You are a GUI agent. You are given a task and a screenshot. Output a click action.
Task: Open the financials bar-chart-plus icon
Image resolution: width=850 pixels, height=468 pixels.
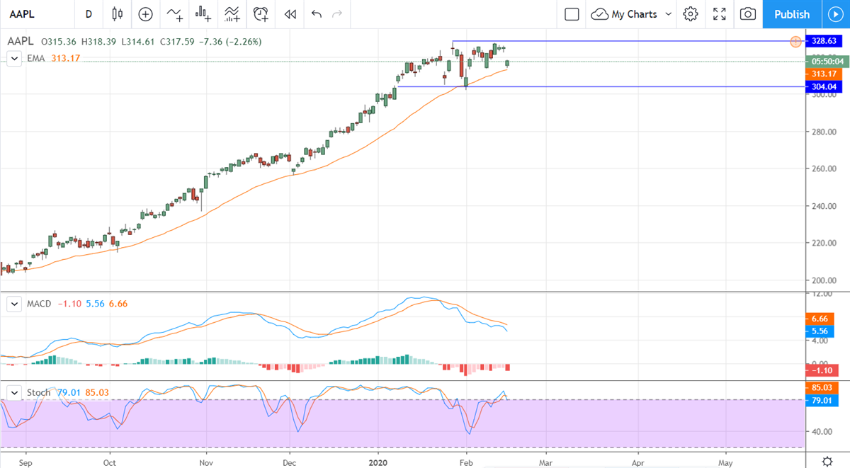[x=204, y=14]
